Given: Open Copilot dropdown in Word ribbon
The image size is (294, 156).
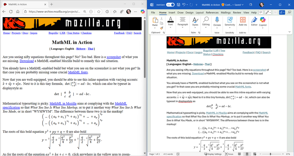Looking at the screenshot, I should (263, 28).
